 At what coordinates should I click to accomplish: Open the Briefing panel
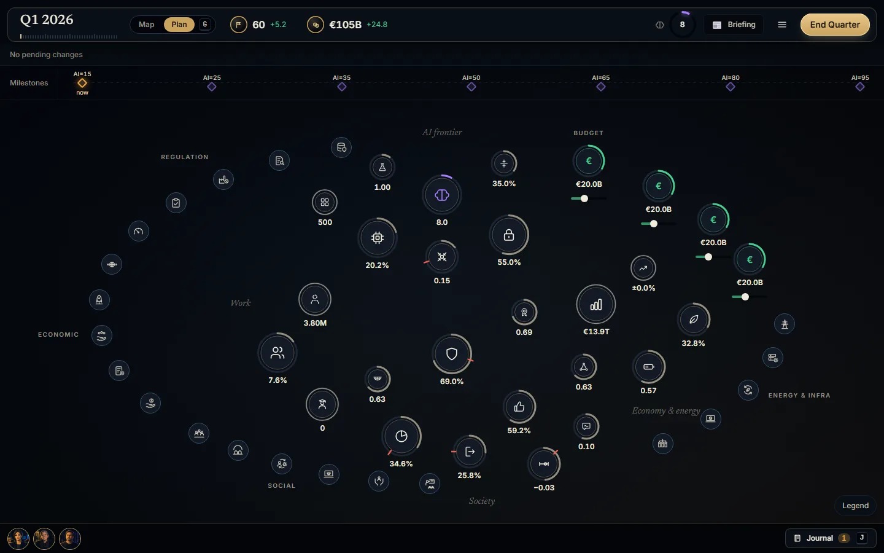[x=734, y=25]
